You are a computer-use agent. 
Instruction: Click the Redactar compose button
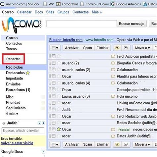point(13,59)
